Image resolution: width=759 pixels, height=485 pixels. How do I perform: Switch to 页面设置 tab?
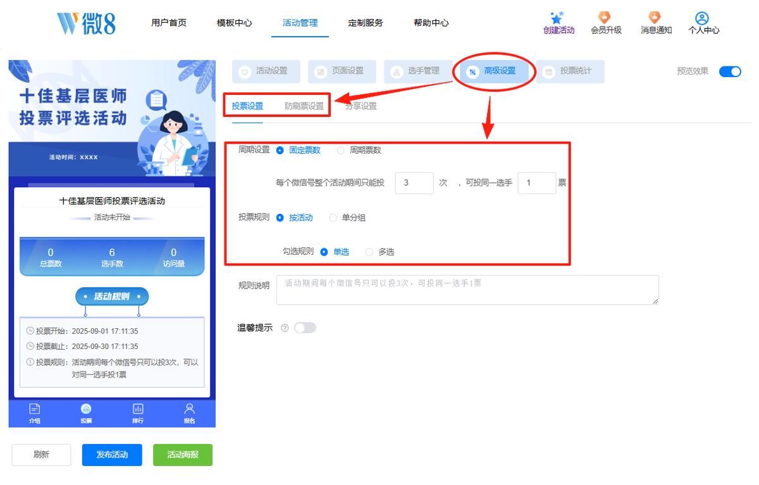click(x=342, y=71)
